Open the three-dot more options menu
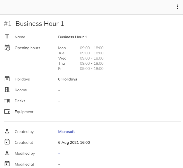183x168 pixels. tap(178, 7)
